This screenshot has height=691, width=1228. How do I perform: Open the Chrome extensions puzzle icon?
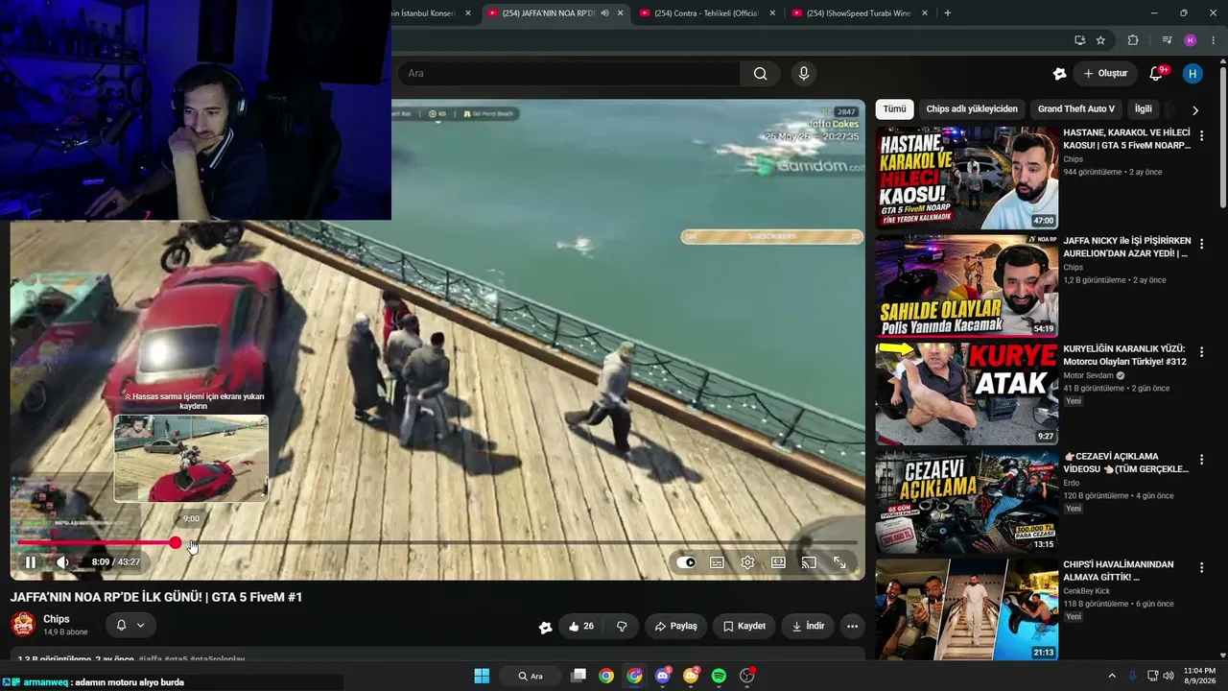tap(1133, 40)
